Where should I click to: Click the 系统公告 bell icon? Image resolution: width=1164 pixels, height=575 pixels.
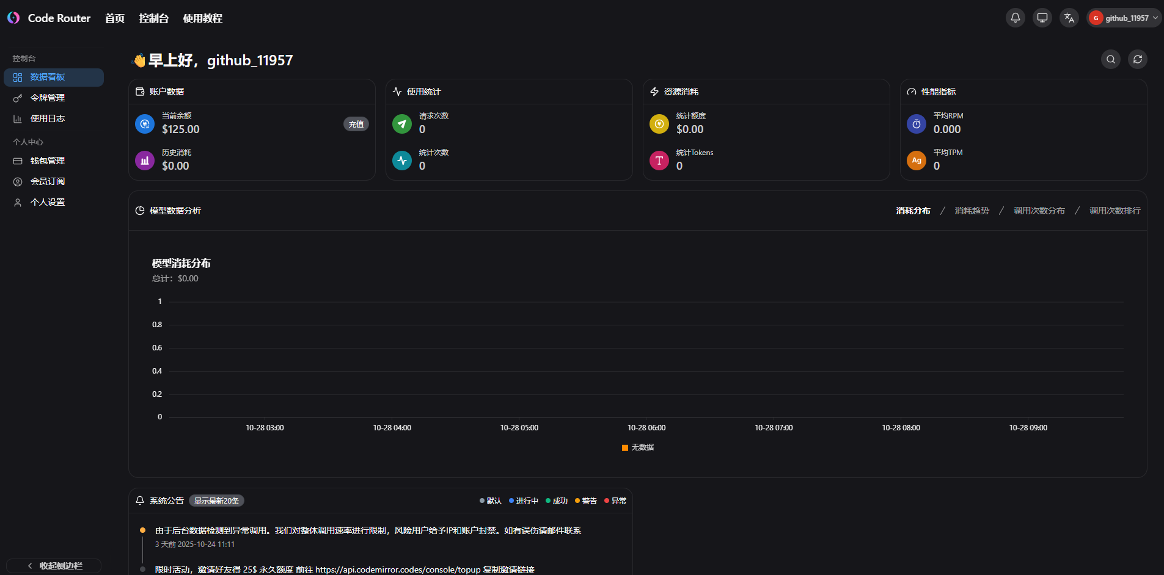coord(140,501)
